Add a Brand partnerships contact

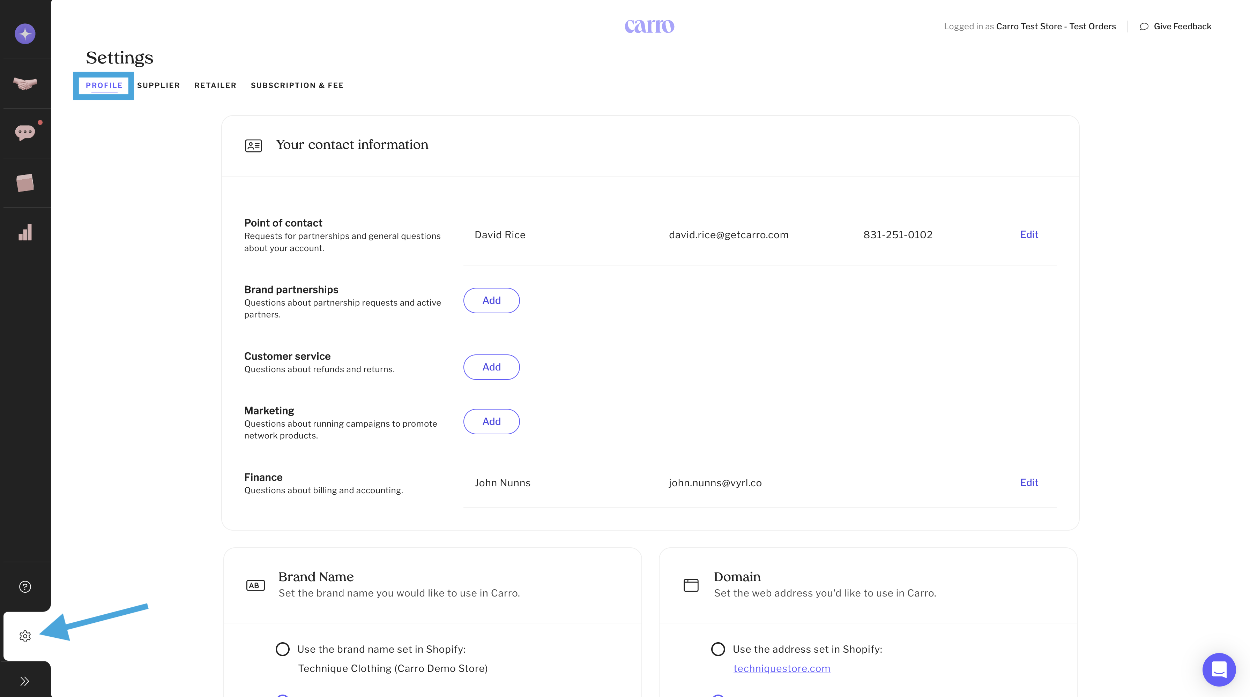491,300
